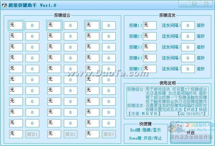The height and width of the screenshot is (146, 215).
Task: Click the key field left of 组合1 button
Action: pos(16,134)
